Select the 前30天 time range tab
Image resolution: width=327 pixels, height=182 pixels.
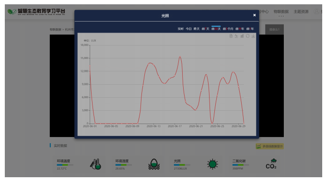[216, 29]
